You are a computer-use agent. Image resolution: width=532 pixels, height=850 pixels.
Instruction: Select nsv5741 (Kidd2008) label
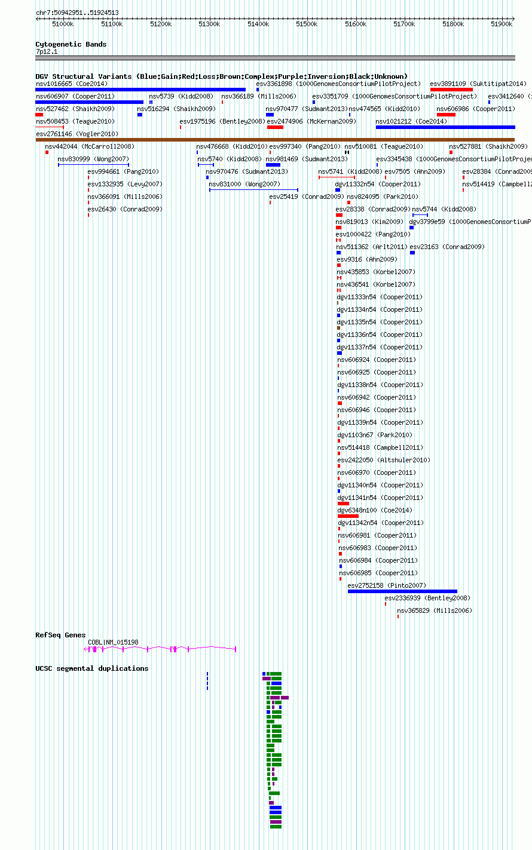click(x=350, y=171)
